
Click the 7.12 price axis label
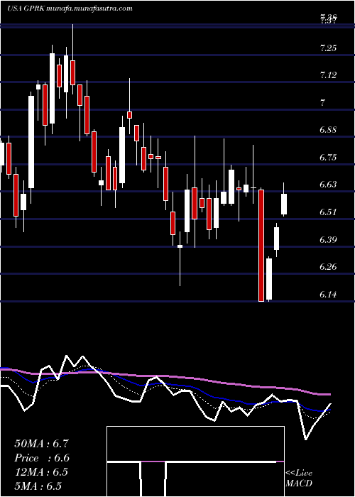(x=328, y=75)
